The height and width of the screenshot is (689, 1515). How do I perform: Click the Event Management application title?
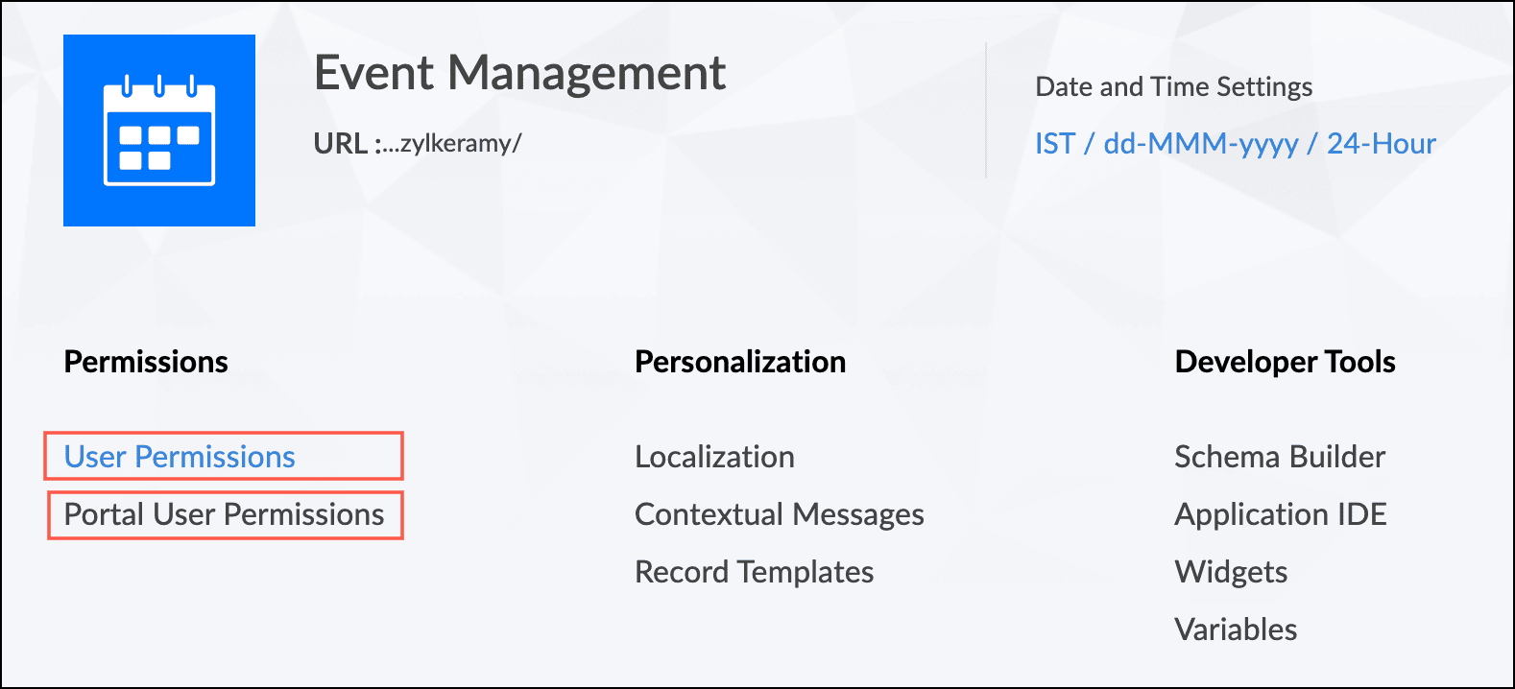[x=519, y=73]
